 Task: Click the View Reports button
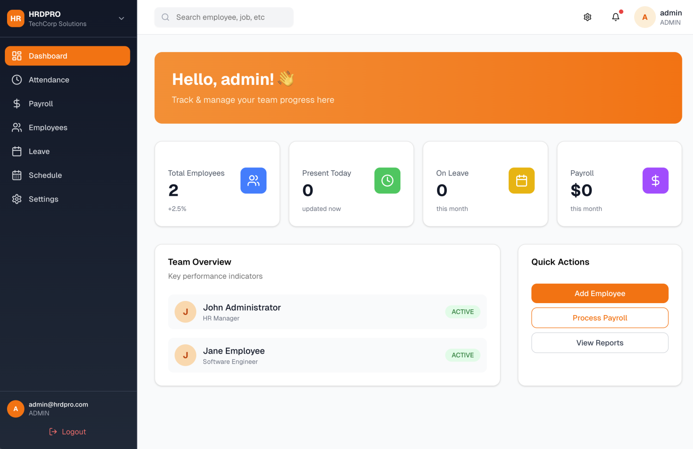(600, 343)
